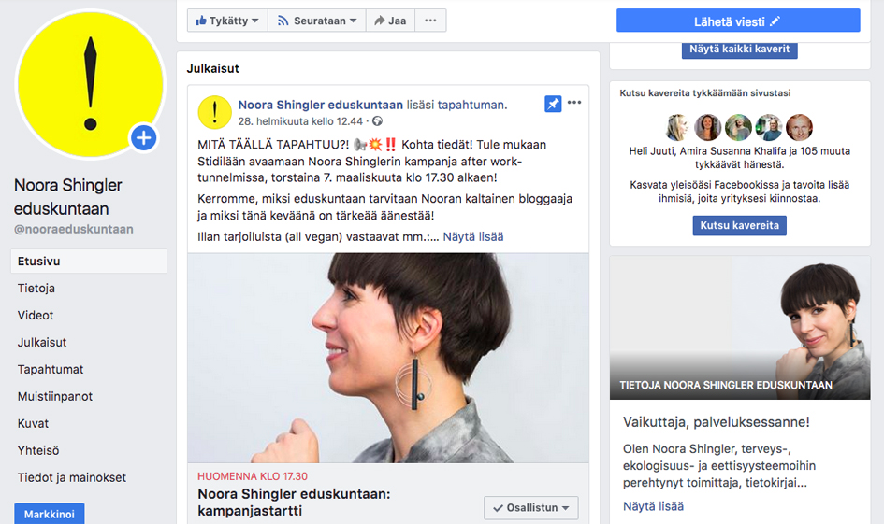884x524 pixels.
Task: Click the blue plus icon on profile picture
Action: pos(143,138)
